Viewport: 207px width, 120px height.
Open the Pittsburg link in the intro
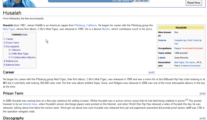pos(79,25)
